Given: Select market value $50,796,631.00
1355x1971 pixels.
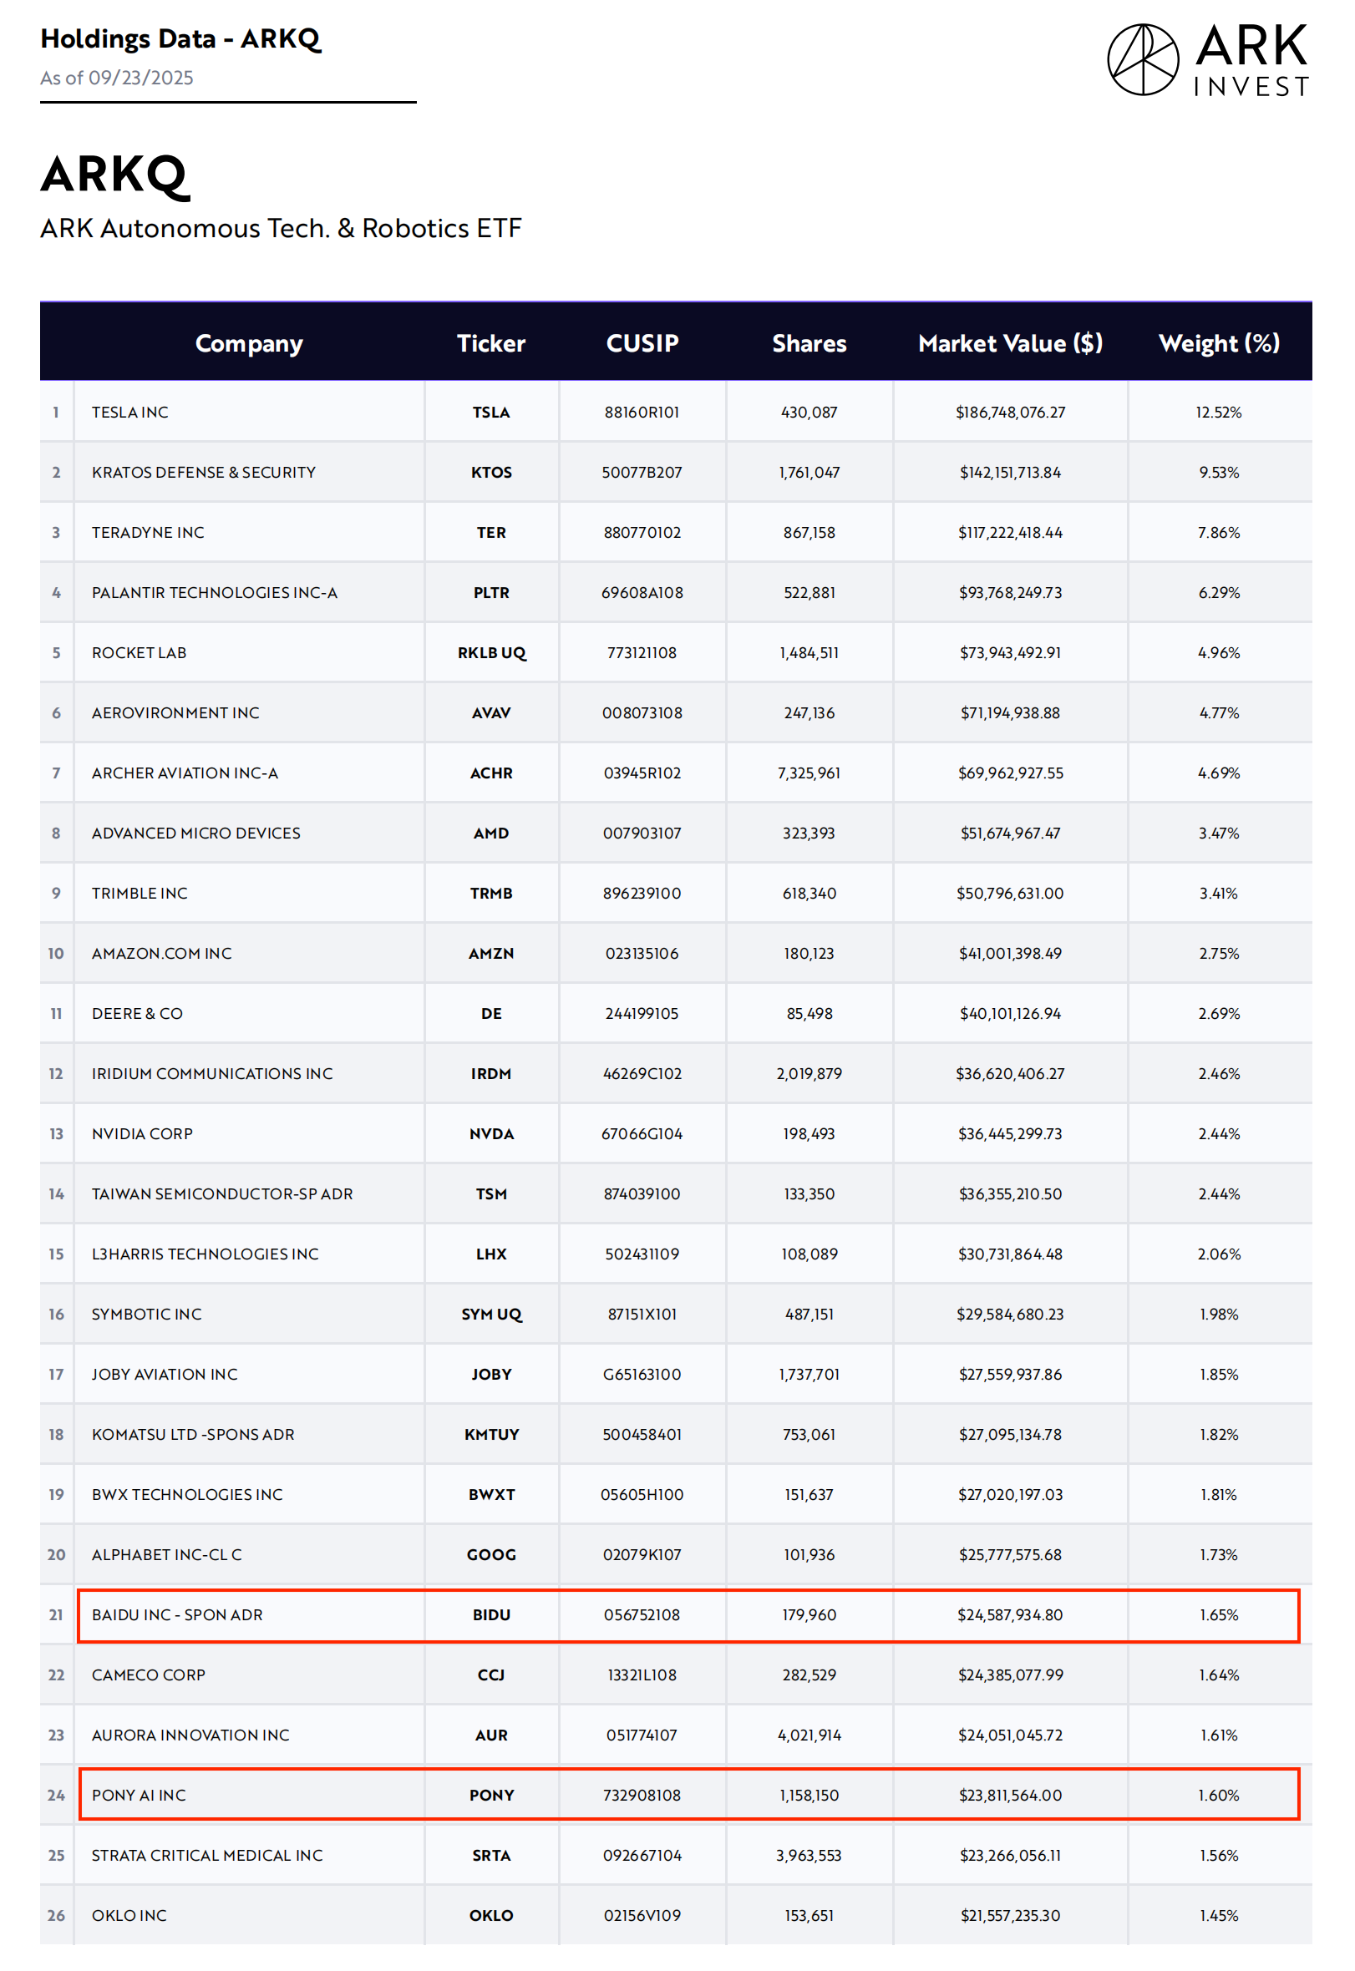Looking at the screenshot, I should (x=1011, y=894).
